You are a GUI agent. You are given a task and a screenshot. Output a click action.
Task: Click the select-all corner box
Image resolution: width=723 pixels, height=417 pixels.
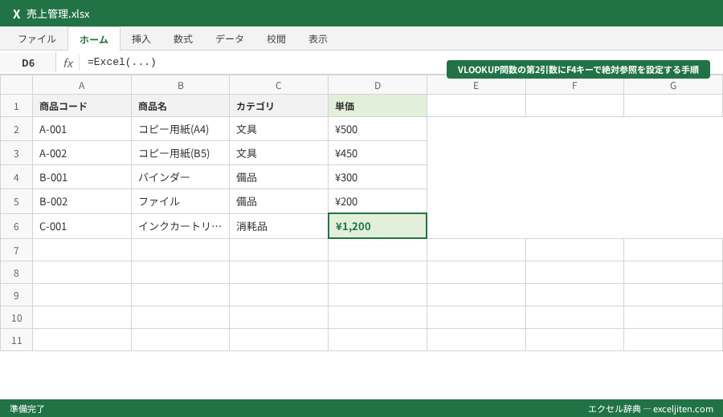click(x=16, y=85)
